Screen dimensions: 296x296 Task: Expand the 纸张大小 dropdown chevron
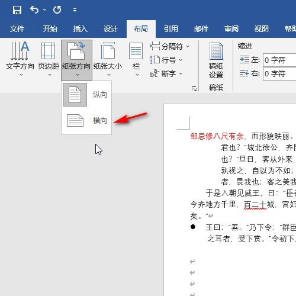pos(109,75)
